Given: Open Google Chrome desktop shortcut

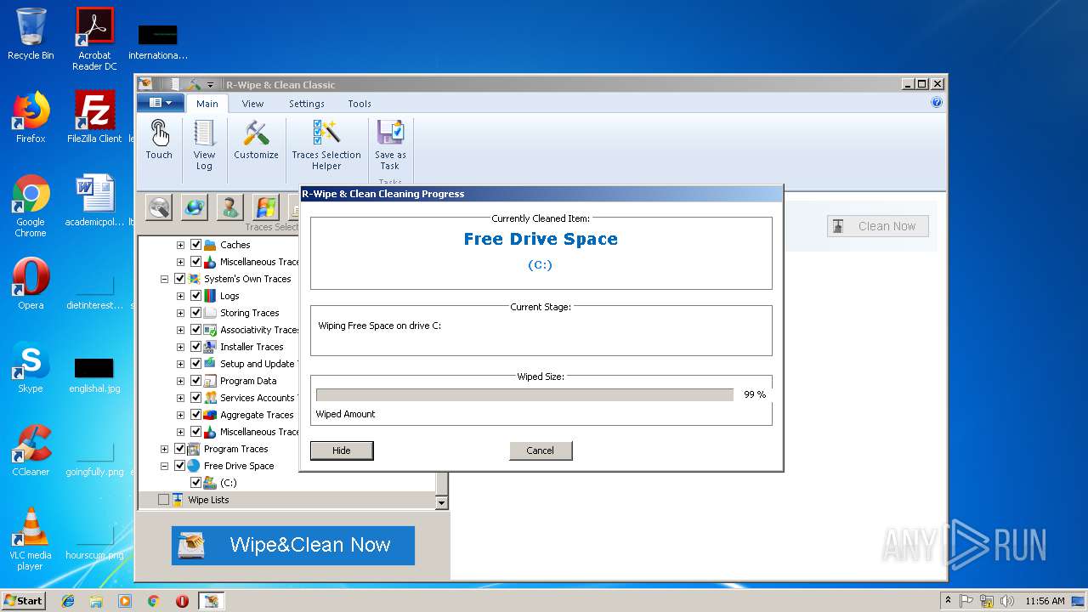Looking at the screenshot, I should [x=31, y=207].
